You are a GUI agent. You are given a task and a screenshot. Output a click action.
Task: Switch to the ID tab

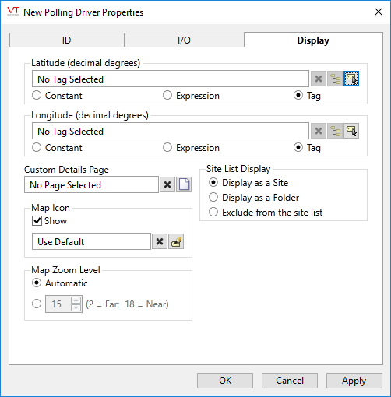pos(67,40)
